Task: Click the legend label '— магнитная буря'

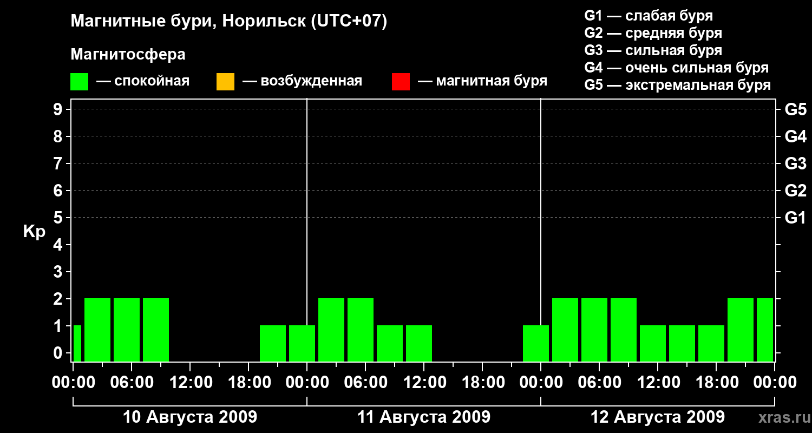Action: (482, 82)
